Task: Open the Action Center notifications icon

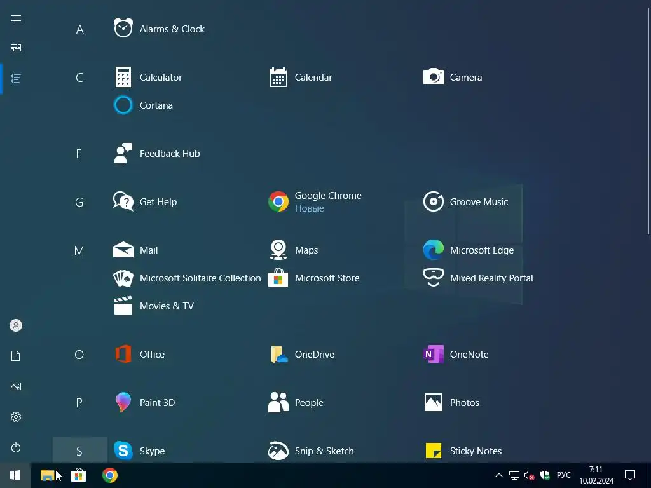Action: [x=630, y=475]
